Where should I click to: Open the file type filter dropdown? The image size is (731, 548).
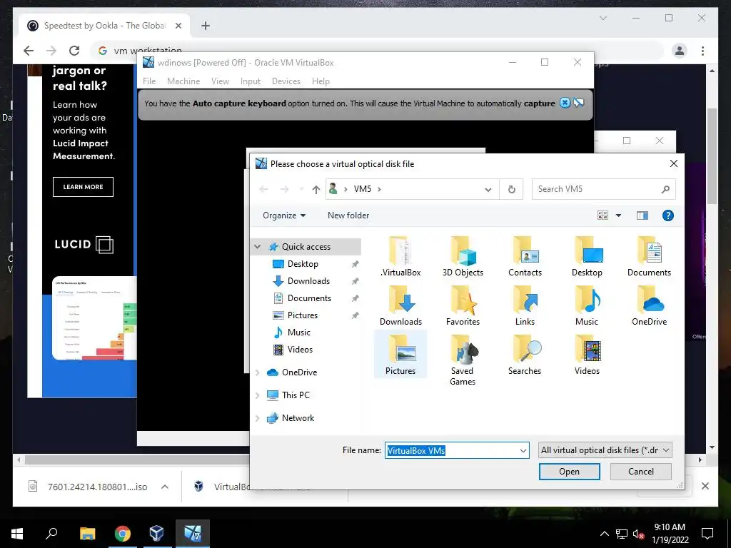pos(605,450)
